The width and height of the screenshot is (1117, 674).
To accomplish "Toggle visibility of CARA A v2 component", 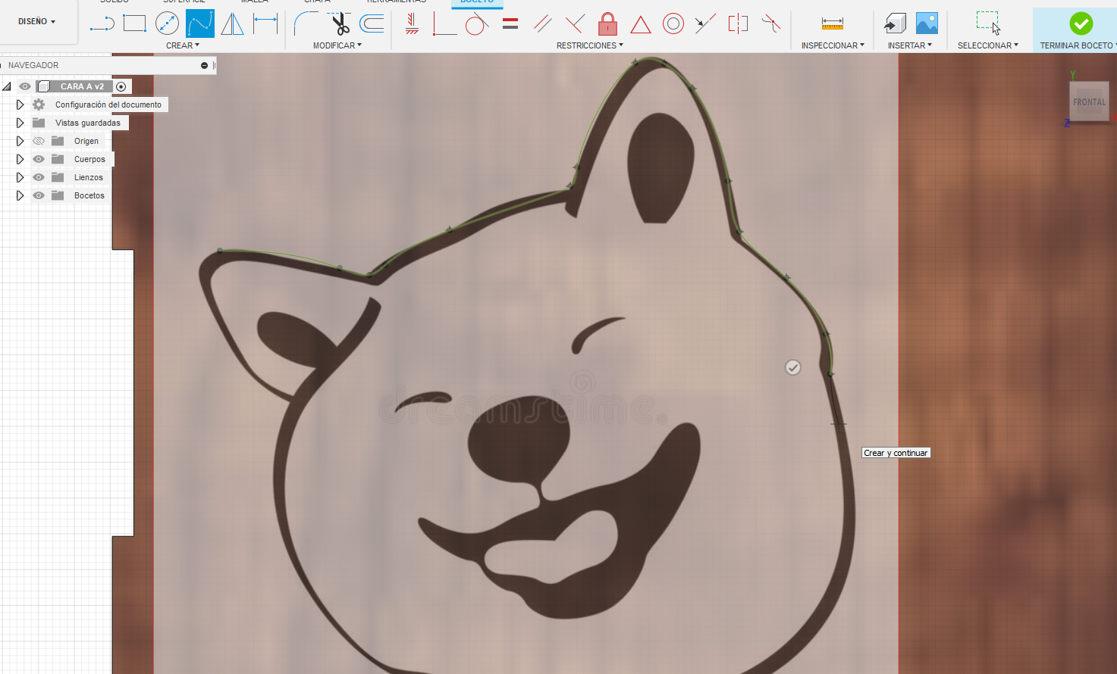I will (x=25, y=86).
